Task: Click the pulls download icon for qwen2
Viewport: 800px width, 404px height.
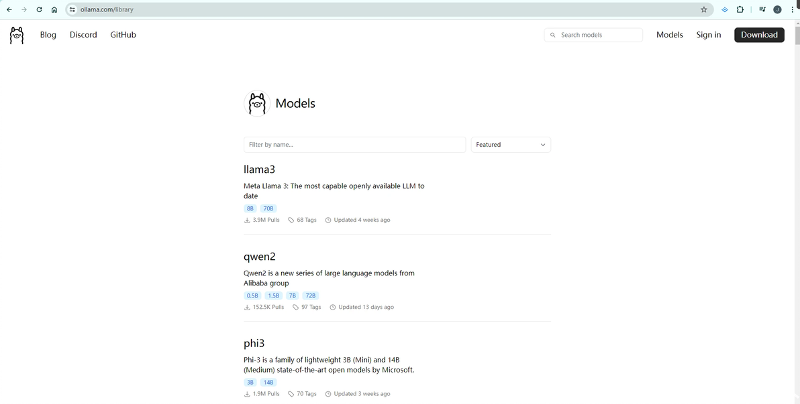Action: 247,308
